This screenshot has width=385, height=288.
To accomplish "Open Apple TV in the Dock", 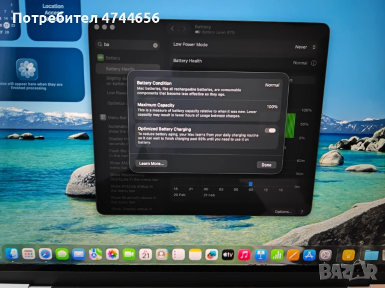I will [x=228, y=255].
